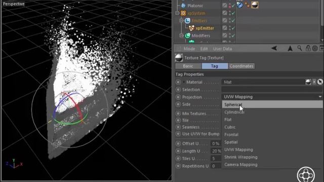
Task: Toggle Platonic red visibility dots
Action: coord(230,6)
